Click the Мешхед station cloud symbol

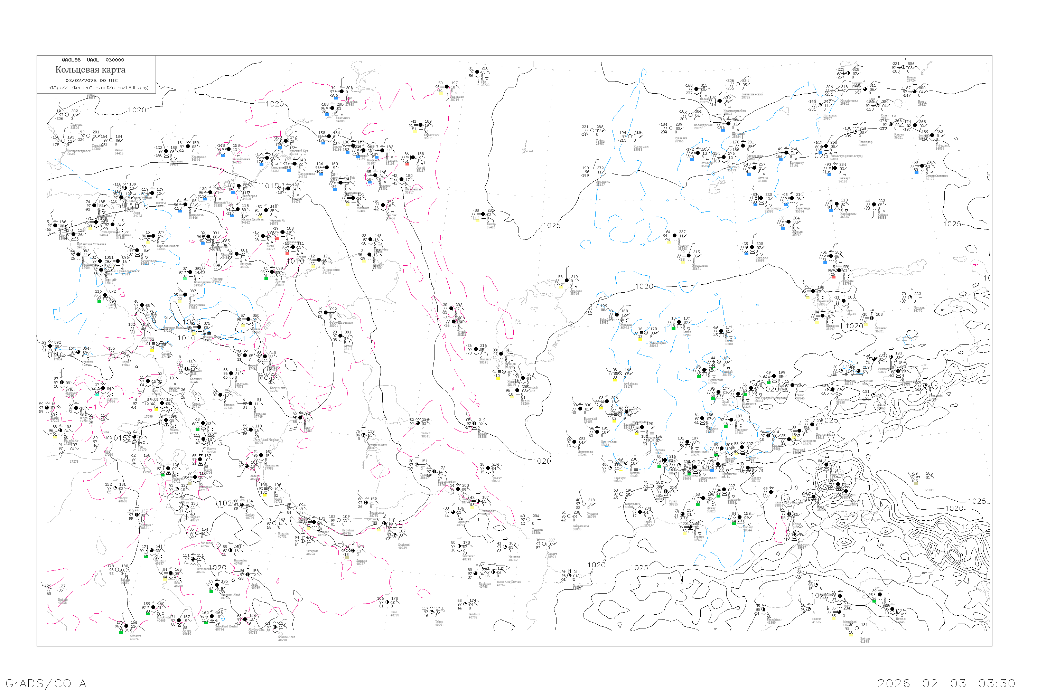(505, 547)
